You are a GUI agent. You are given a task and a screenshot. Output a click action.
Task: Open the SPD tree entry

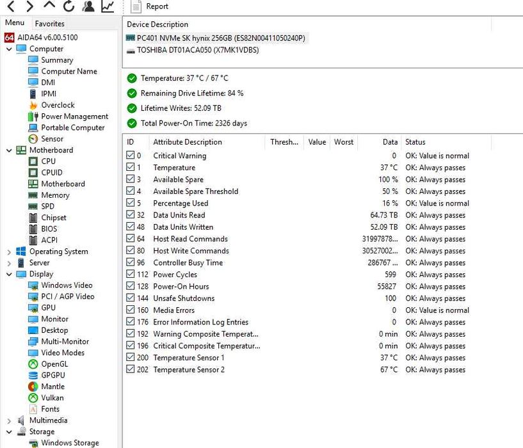(48, 207)
